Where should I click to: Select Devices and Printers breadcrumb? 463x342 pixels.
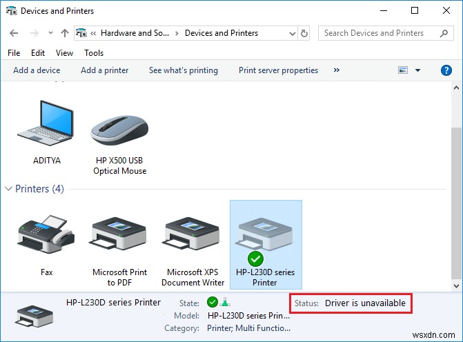coord(221,33)
